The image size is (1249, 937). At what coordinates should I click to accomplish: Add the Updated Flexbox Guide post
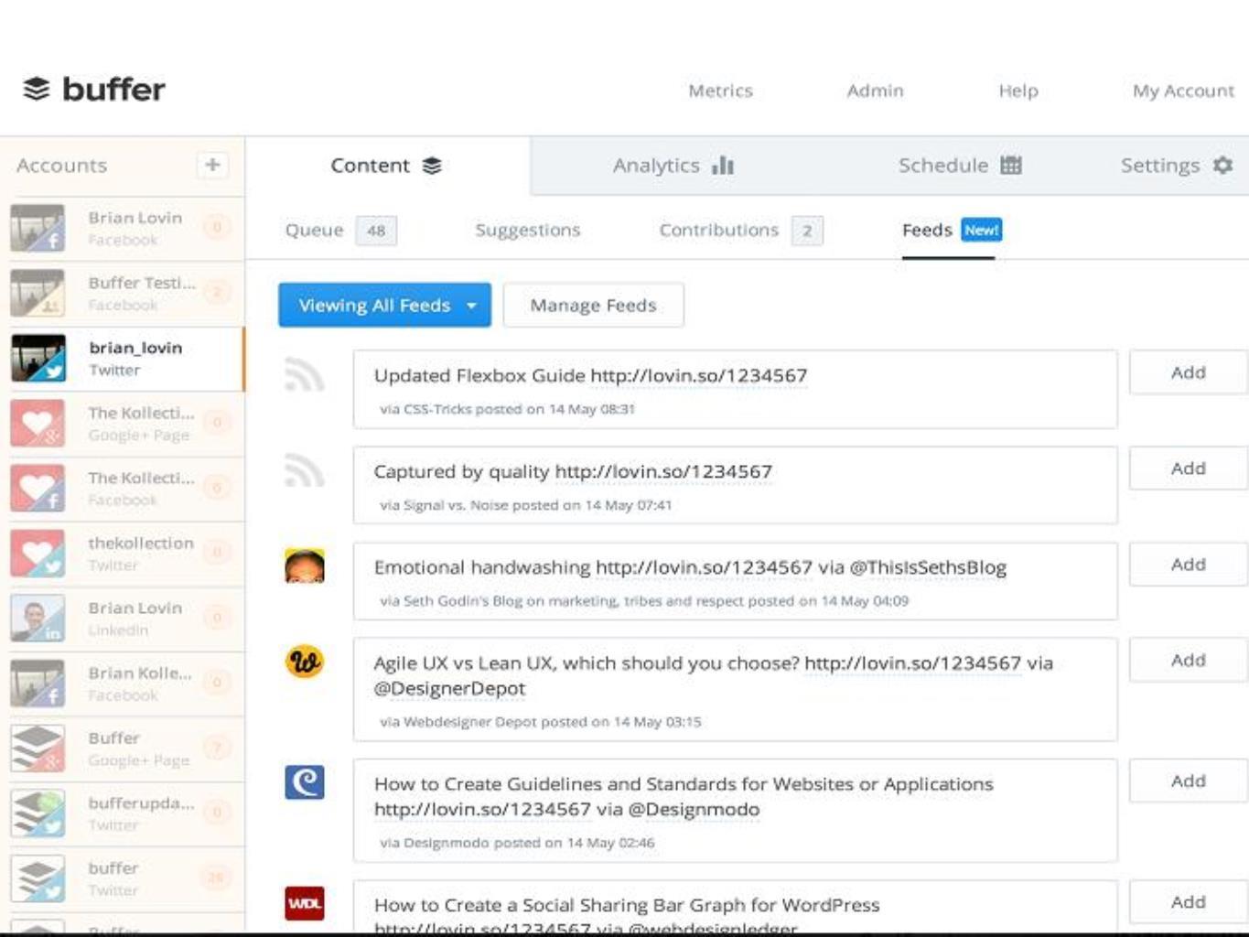coord(1188,372)
